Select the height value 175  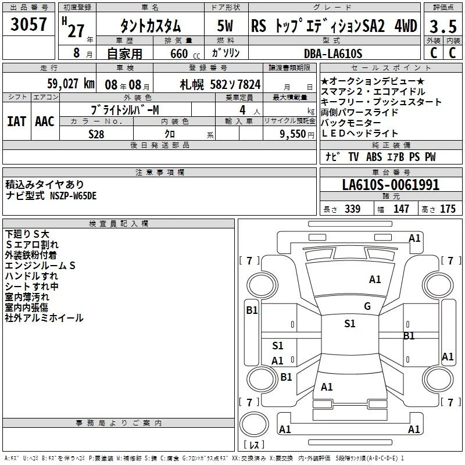click(448, 209)
